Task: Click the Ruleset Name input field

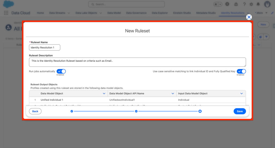Action: click(45, 48)
